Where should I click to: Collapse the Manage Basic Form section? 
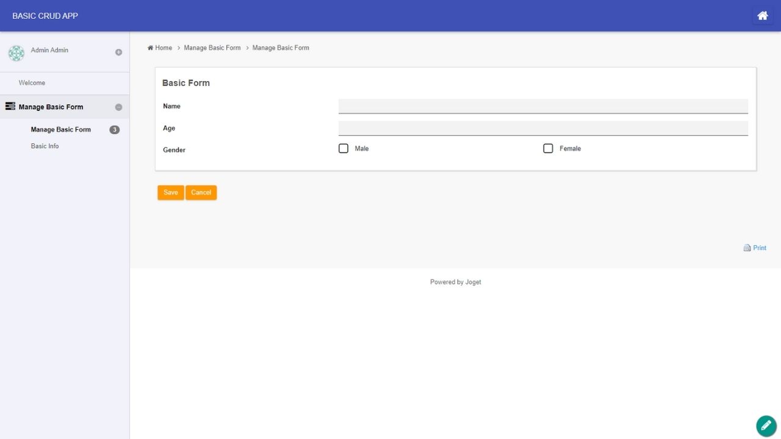pos(118,107)
